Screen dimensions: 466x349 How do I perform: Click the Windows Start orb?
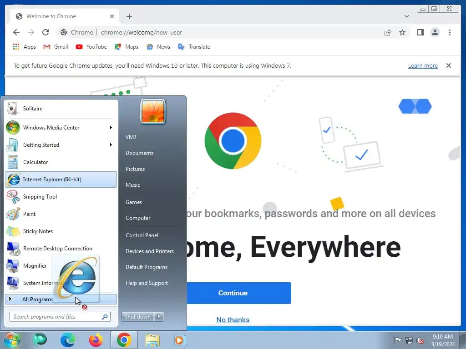click(x=11, y=340)
